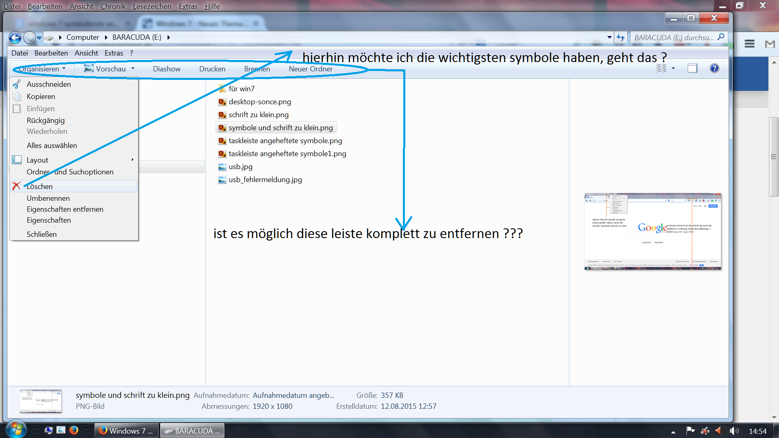Viewport: 779px width, 438px height.
Task: Click the volume speaker tray icon
Action: pos(734,431)
